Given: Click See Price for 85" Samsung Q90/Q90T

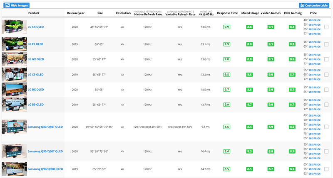Looking at the screenshot, I should click(314, 158).
